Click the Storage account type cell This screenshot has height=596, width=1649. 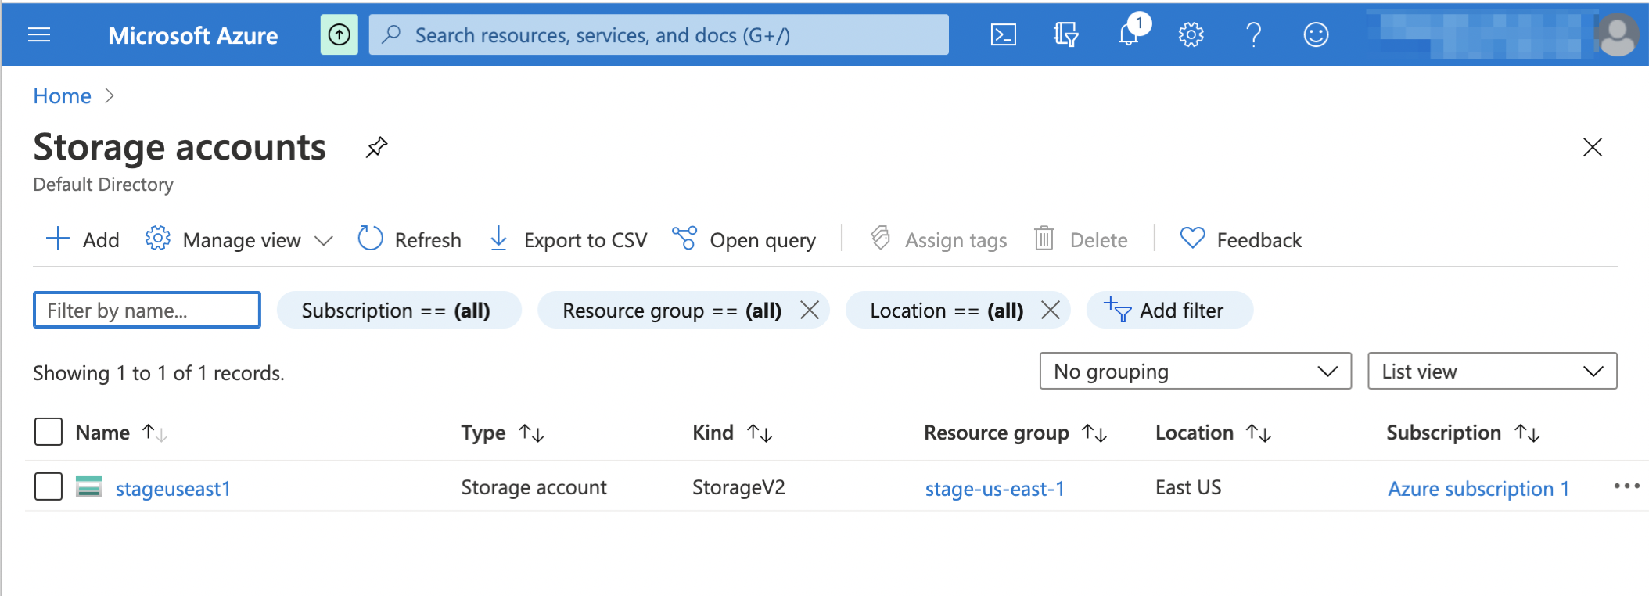point(533,487)
